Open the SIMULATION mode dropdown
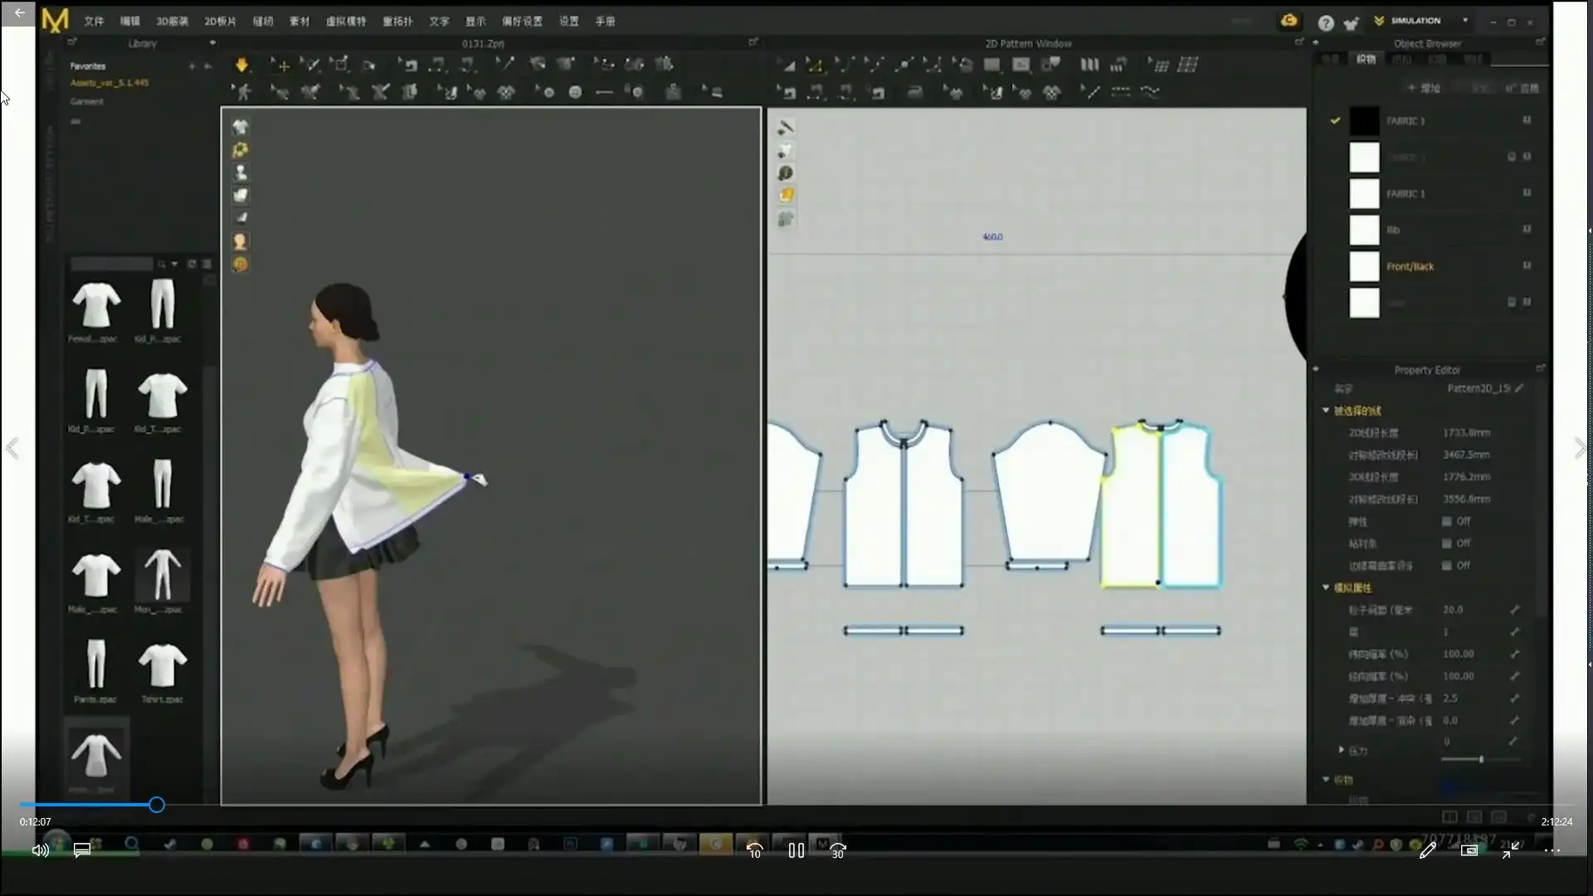Image resolution: width=1593 pixels, height=896 pixels. tap(1465, 21)
